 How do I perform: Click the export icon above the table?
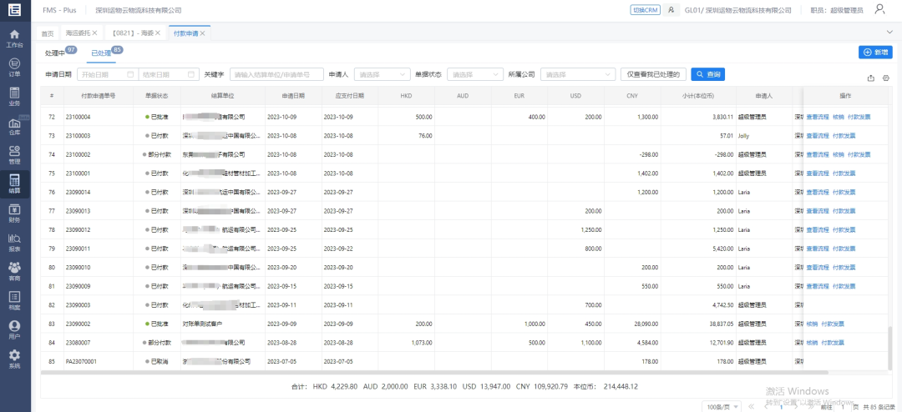(870, 78)
